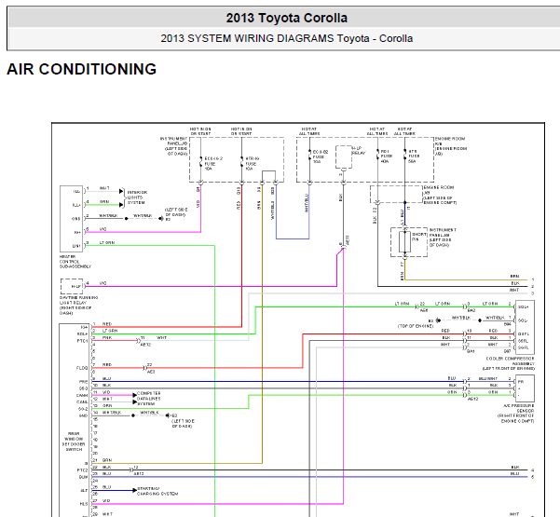Viewport: 560px width, 517px height.
Task: Click the Instrument Panel J/B label
Action: [x=174, y=146]
